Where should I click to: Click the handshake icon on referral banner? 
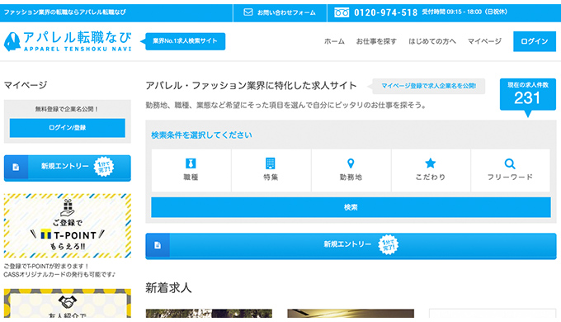click(68, 302)
